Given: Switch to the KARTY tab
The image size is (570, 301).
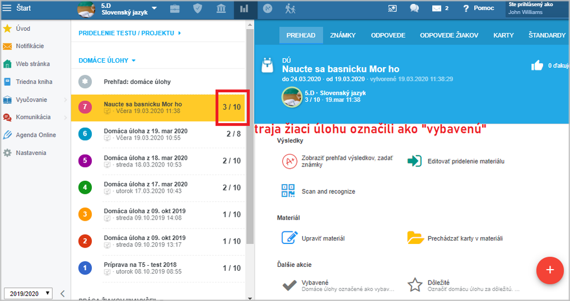Looking at the screenshot, I should click(503, 35).
